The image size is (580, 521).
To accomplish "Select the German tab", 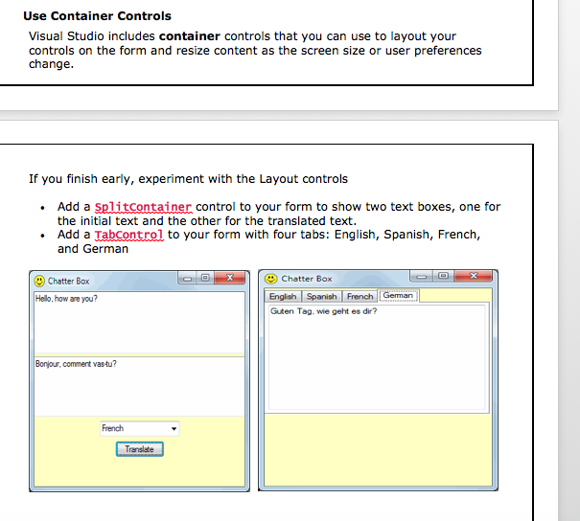I will pyautogui.click(x=399, y=296).
